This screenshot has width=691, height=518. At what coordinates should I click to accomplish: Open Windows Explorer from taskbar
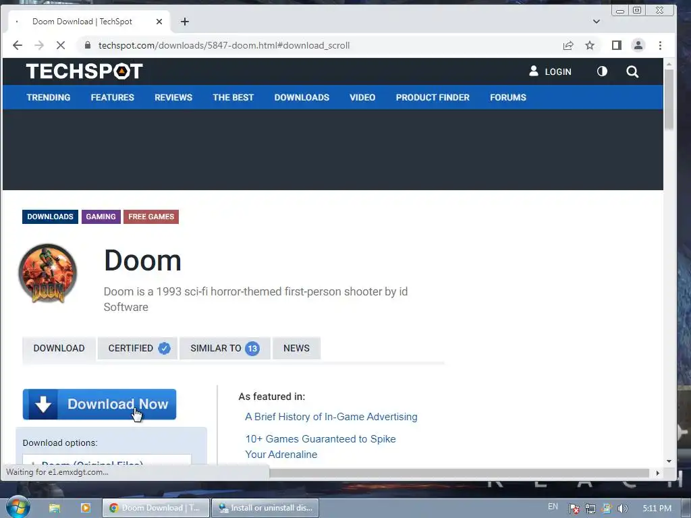[54, 508]
